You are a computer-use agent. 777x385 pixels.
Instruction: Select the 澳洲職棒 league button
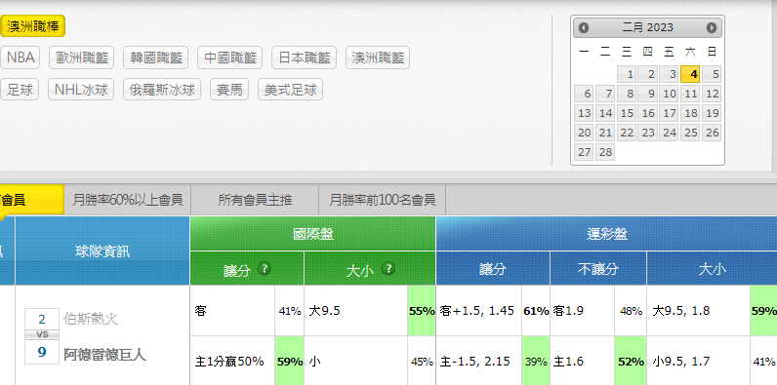[x=33, y=26]
